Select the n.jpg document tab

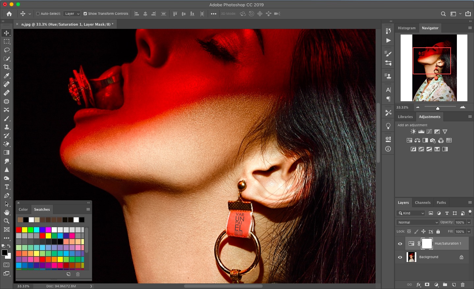pos(67,24)
